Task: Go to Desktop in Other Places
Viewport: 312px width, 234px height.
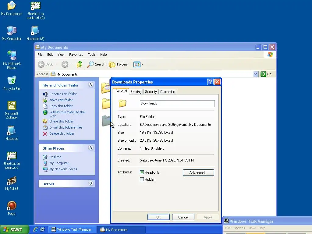Action: tap(55, 157)
